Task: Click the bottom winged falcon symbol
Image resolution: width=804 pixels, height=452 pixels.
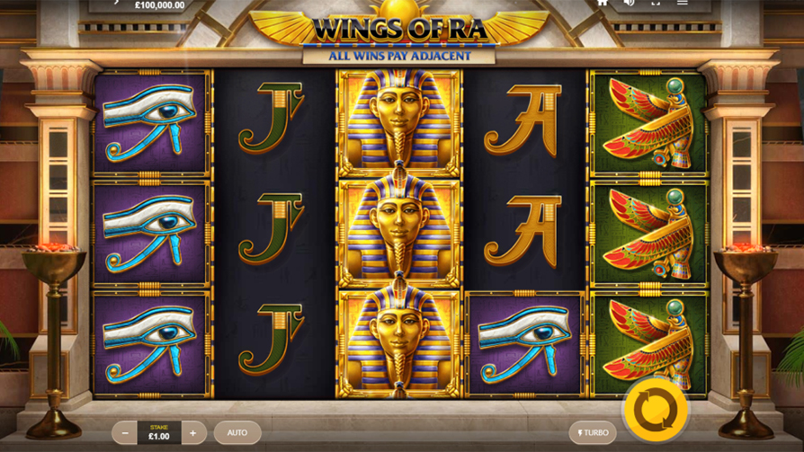Action: tap(649, 344)
